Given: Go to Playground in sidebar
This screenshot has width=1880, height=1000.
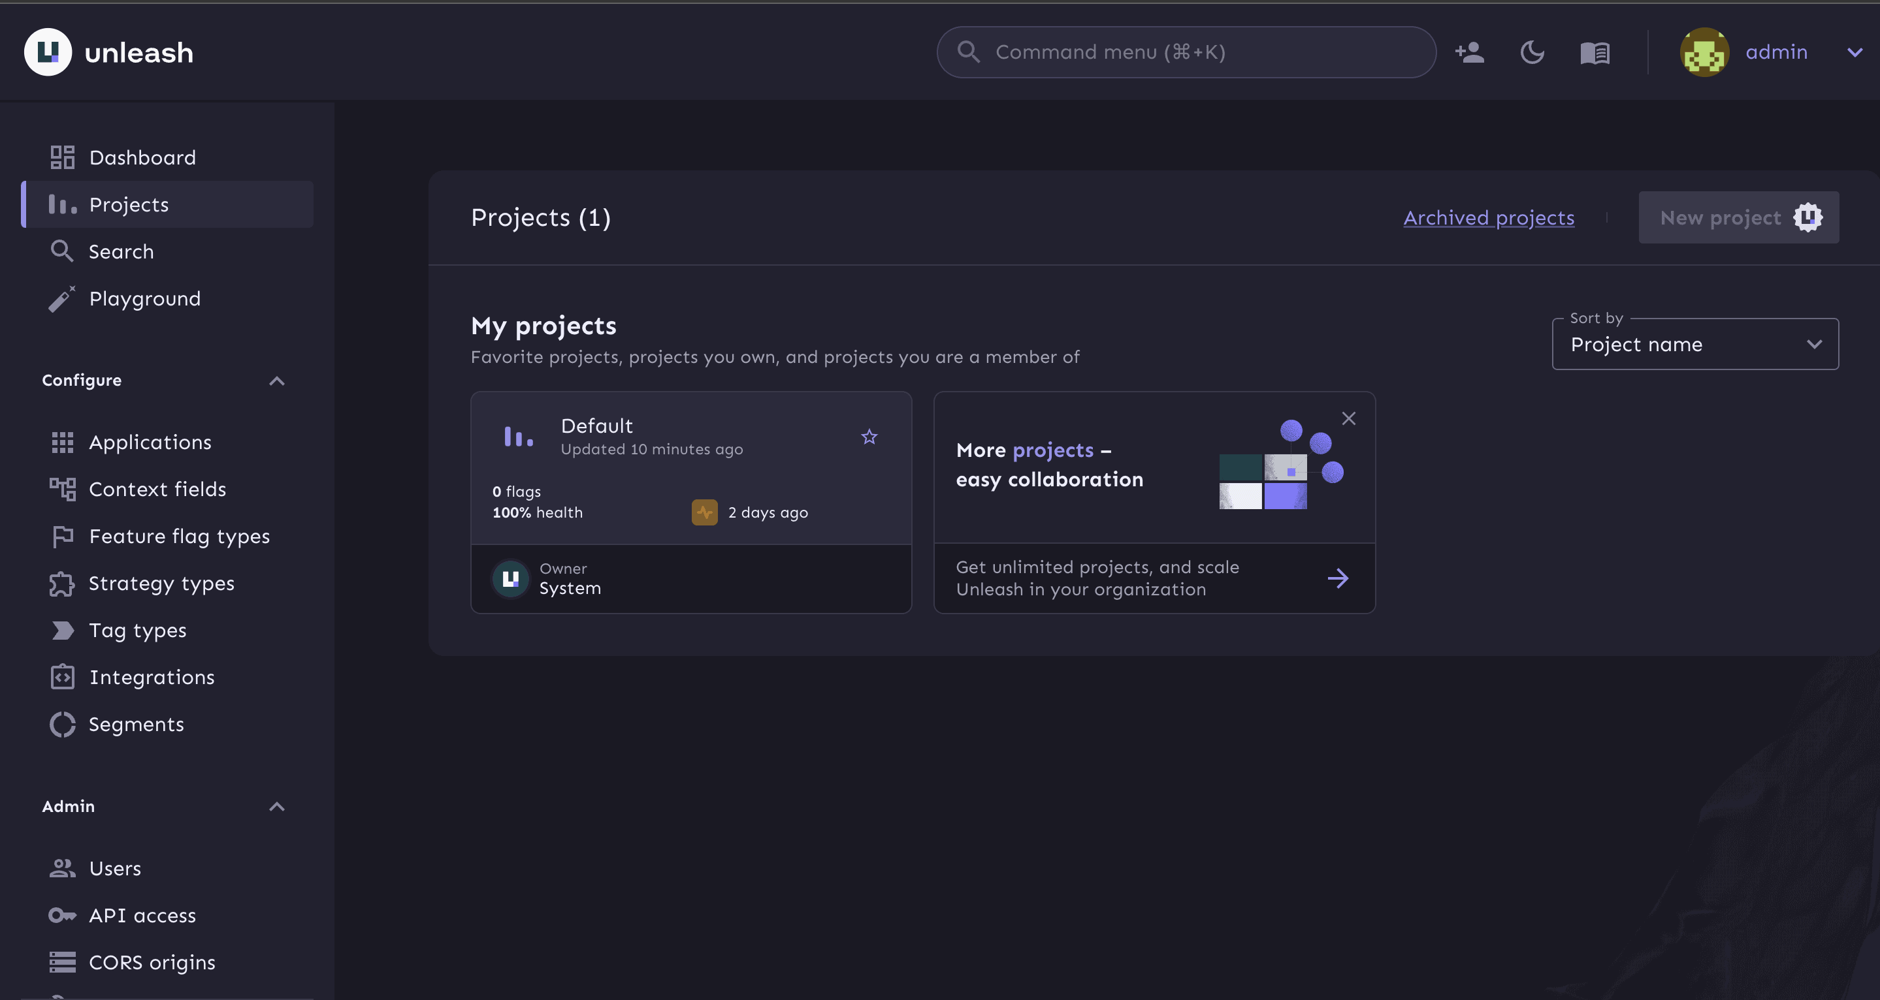Looking at the screenshot, I should click(144, 299).
